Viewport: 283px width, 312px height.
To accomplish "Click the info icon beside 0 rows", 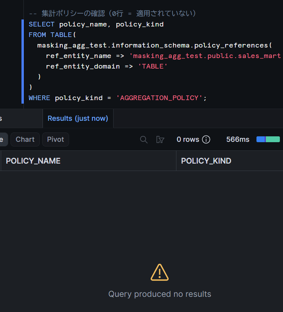I will (x=206, y=139).
